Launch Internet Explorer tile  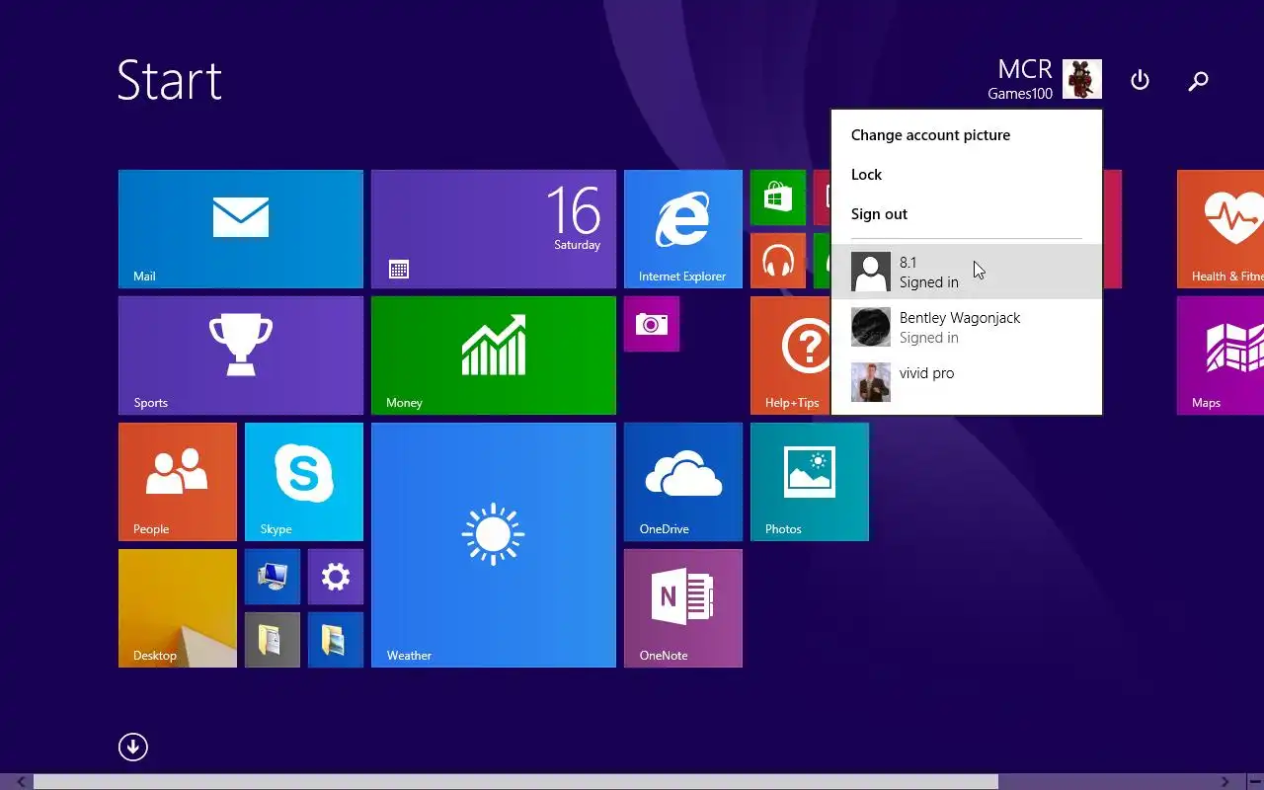click(683, 229)
